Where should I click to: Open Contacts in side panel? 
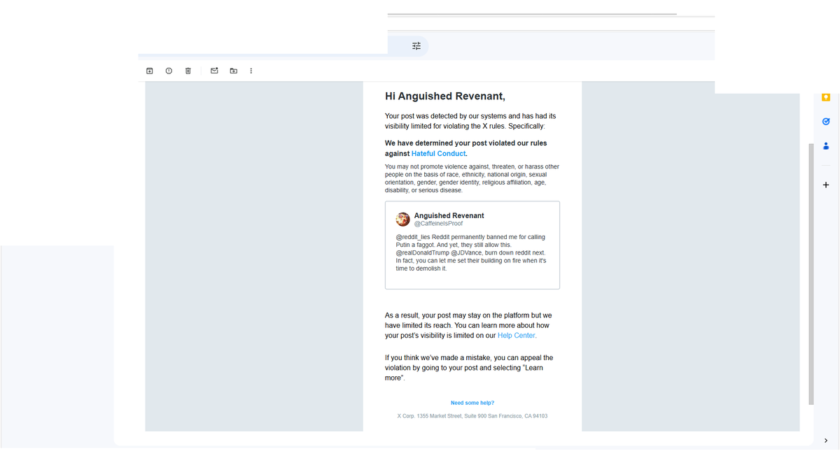point(826,146)
